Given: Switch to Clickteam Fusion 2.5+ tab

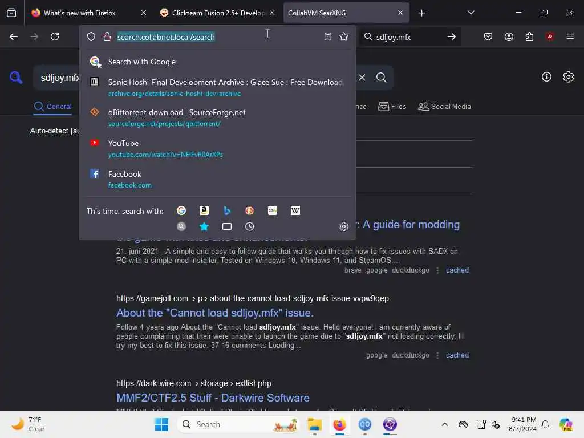Looking at the screenshot, I should 218,13.
